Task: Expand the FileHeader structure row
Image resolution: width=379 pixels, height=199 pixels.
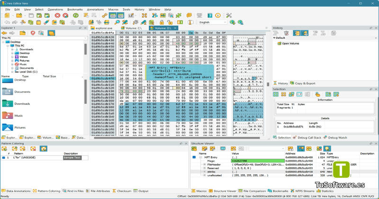Action: (205, 164)
